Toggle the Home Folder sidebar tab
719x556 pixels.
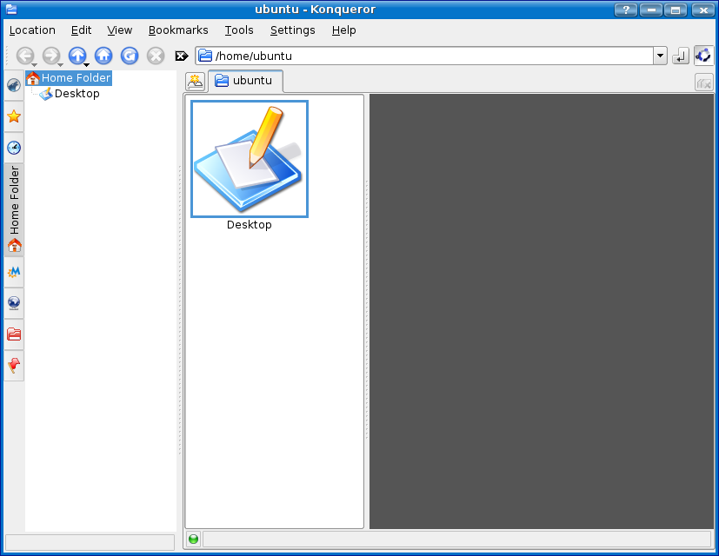(x=14, y=208)
